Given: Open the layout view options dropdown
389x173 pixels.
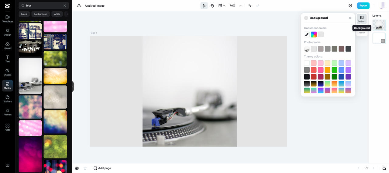Looking at the screenshot, I should 222,5.
